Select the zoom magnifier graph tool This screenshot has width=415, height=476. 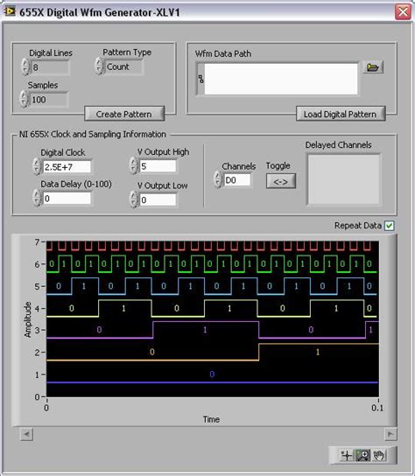coord(362,455)
